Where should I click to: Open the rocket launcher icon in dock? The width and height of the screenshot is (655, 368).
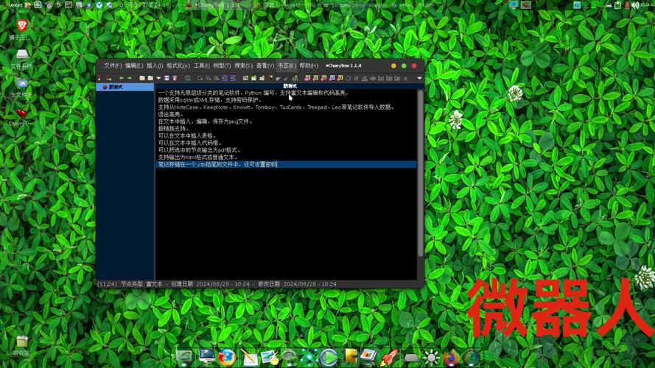[x=389, y=358]
